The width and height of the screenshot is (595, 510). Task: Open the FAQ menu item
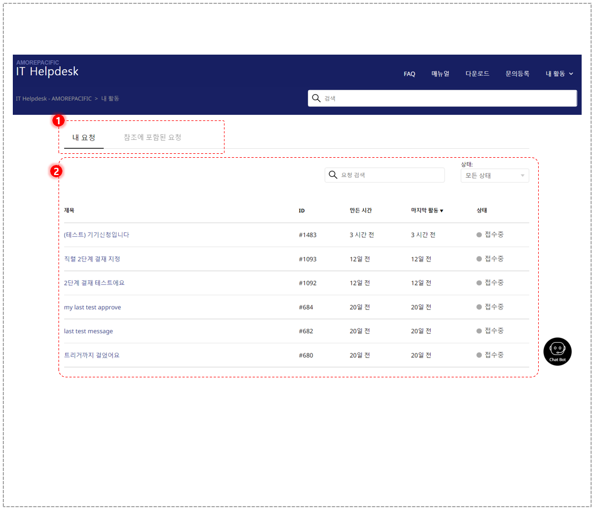(409, 74)
